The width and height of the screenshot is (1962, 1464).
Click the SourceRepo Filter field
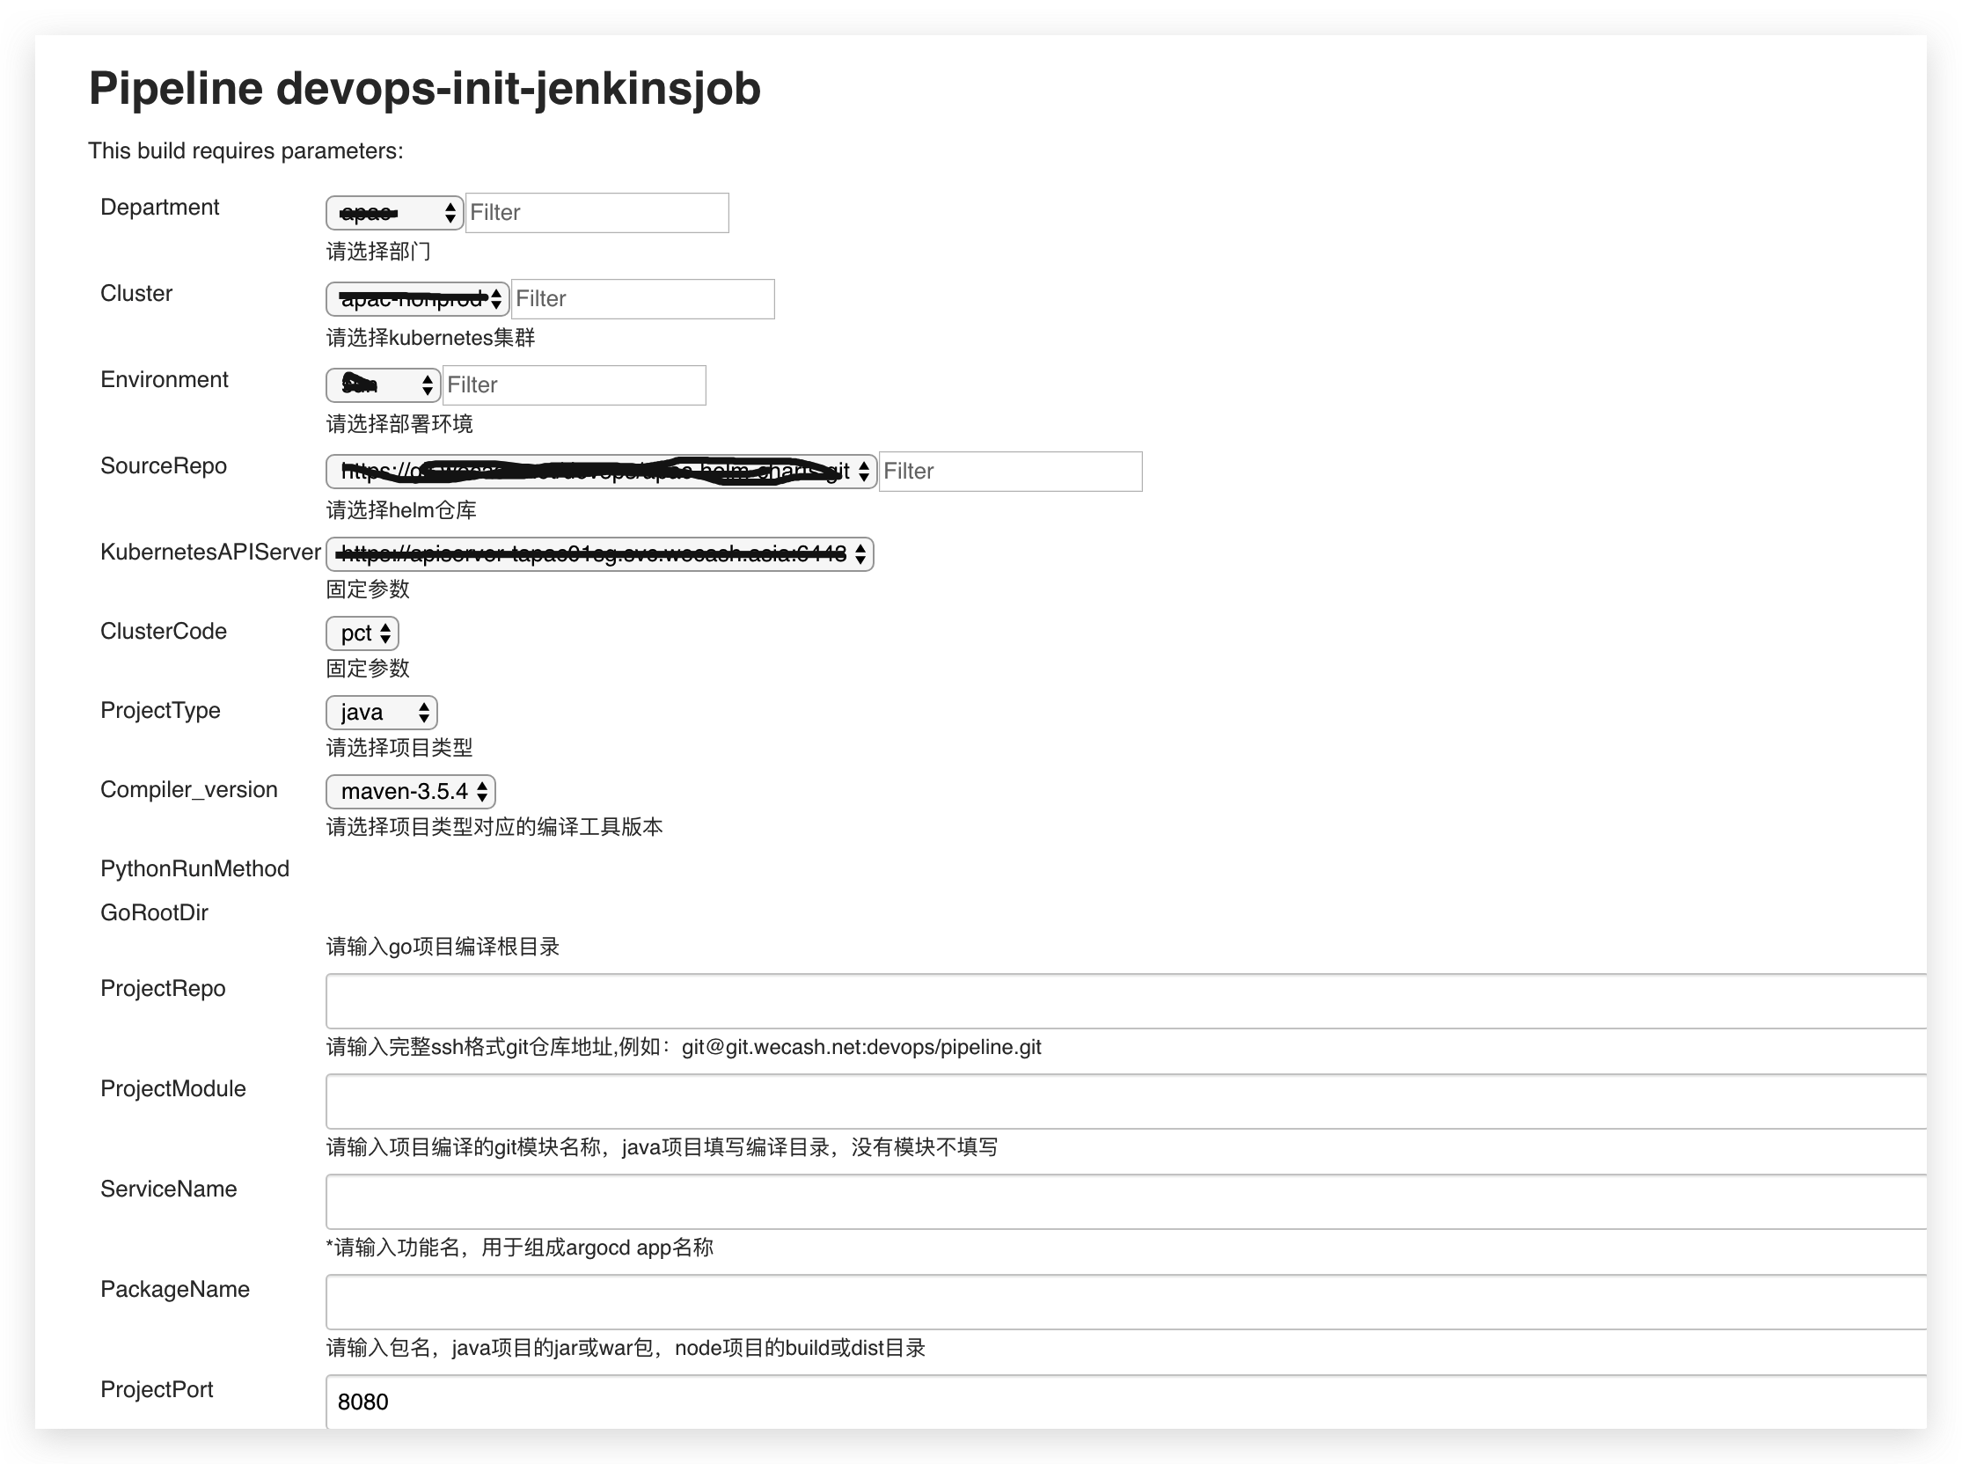(1010, 472)
